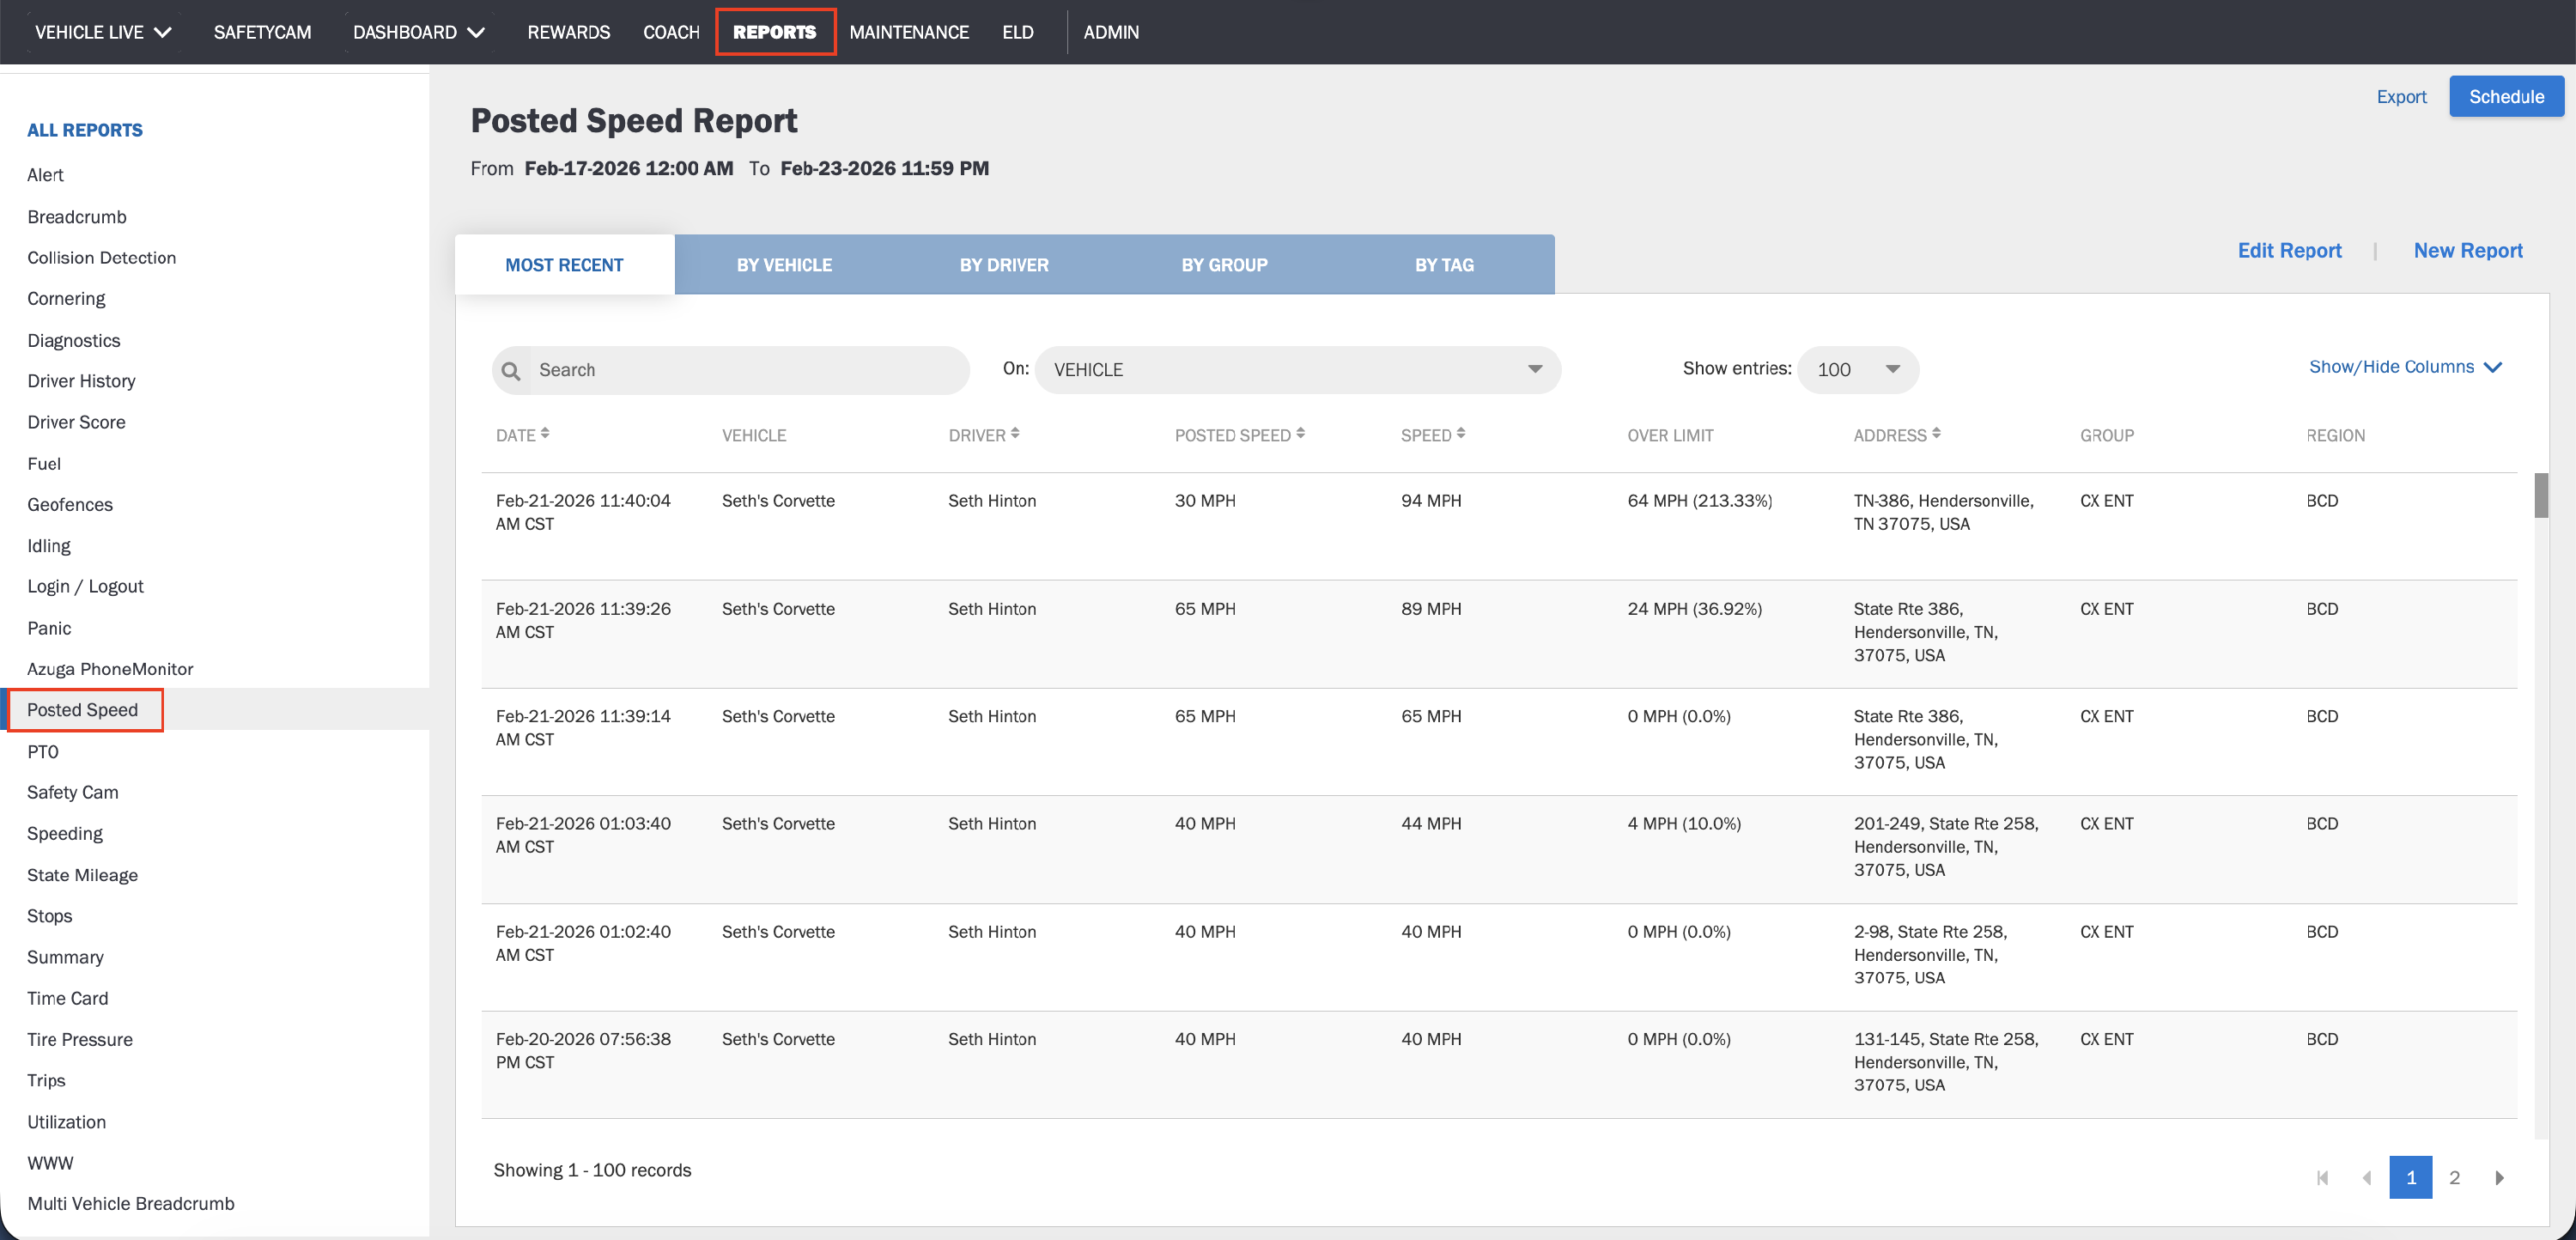Click the search magnifier icon
Viewport: 2576px width, 1240px height.
point(511,370)
